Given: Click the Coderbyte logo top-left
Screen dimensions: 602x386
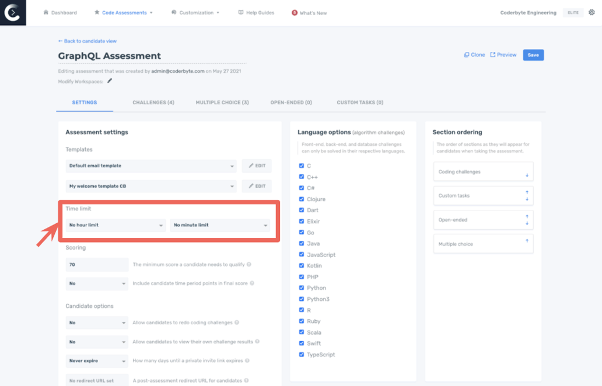Looking at the screenshot, I should tap(12, 12).
